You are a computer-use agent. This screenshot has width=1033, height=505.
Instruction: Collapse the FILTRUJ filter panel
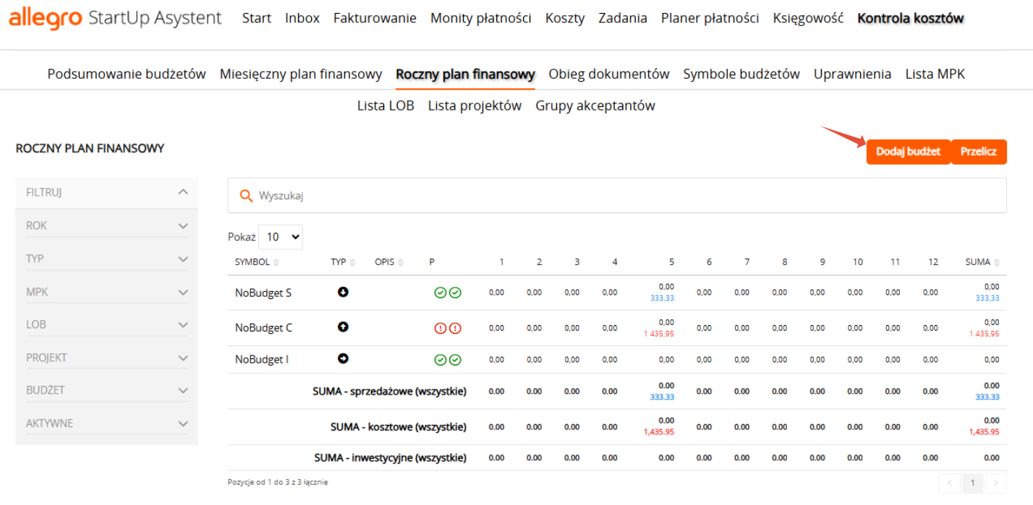(183, 192)
